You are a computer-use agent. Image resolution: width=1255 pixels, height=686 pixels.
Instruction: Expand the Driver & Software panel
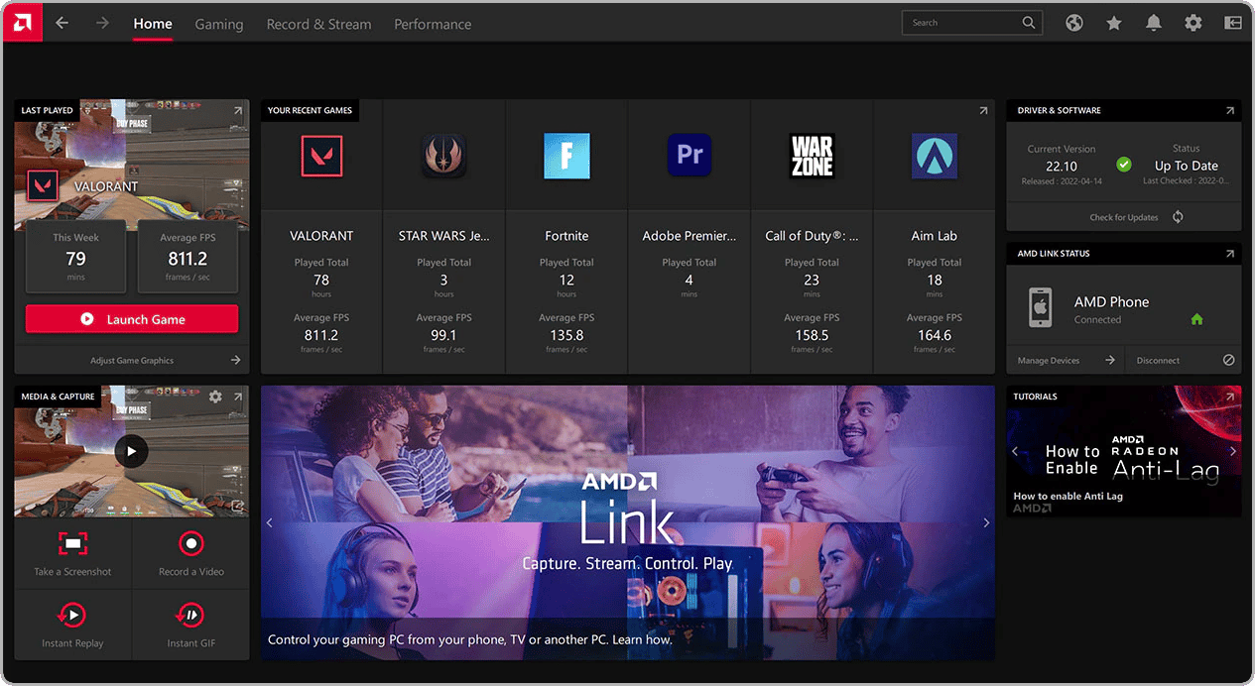pyautogui.click(x=1230, y=111)
